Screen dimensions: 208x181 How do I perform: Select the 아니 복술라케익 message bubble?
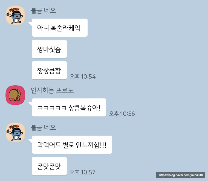[x=60, y=28]
